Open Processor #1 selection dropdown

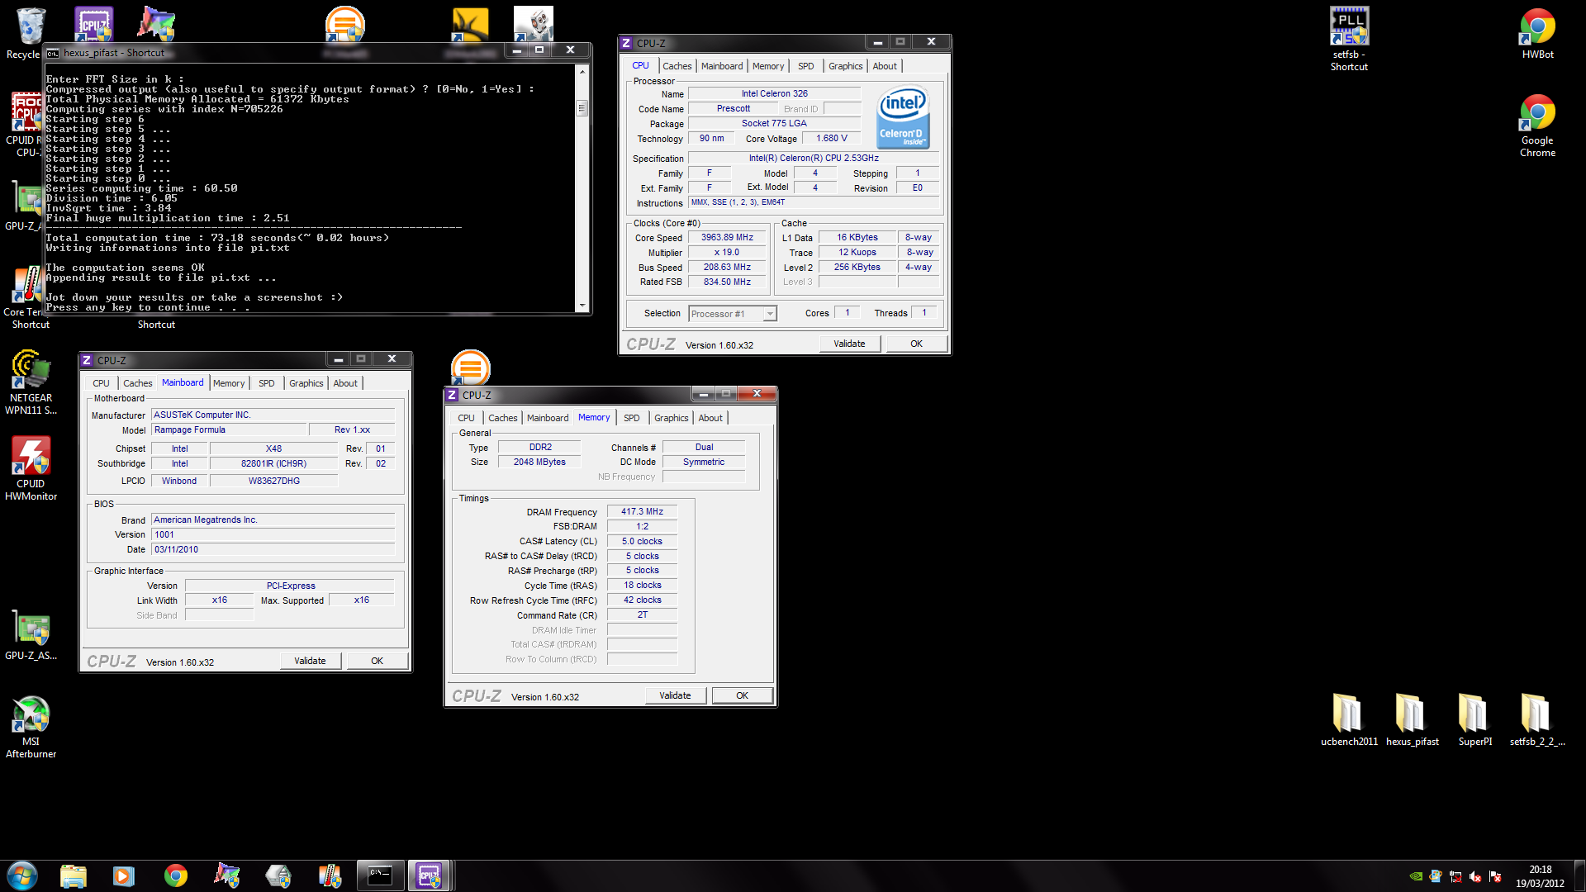[733, 314]
